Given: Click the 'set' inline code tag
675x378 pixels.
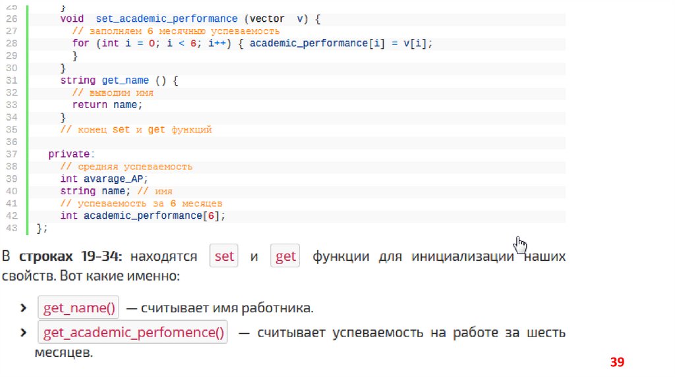Looking at the screenshot, I should 224,256.
